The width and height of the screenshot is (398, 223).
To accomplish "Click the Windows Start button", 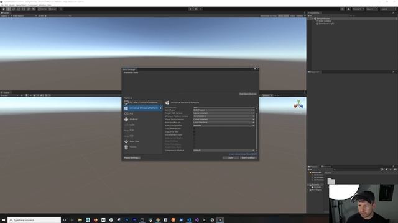I will pos(4,220).
